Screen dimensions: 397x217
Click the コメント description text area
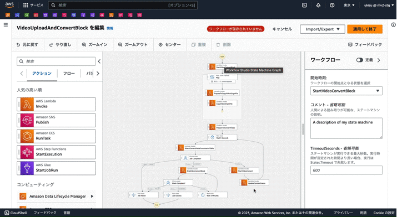(346, 128)
